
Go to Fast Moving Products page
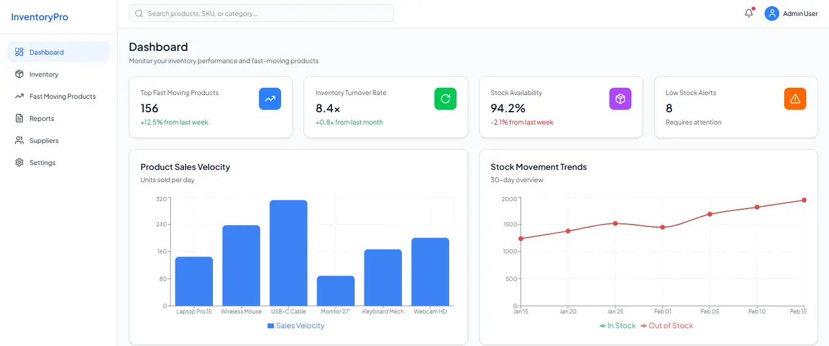pyautogui.click(x=62, y=96)
